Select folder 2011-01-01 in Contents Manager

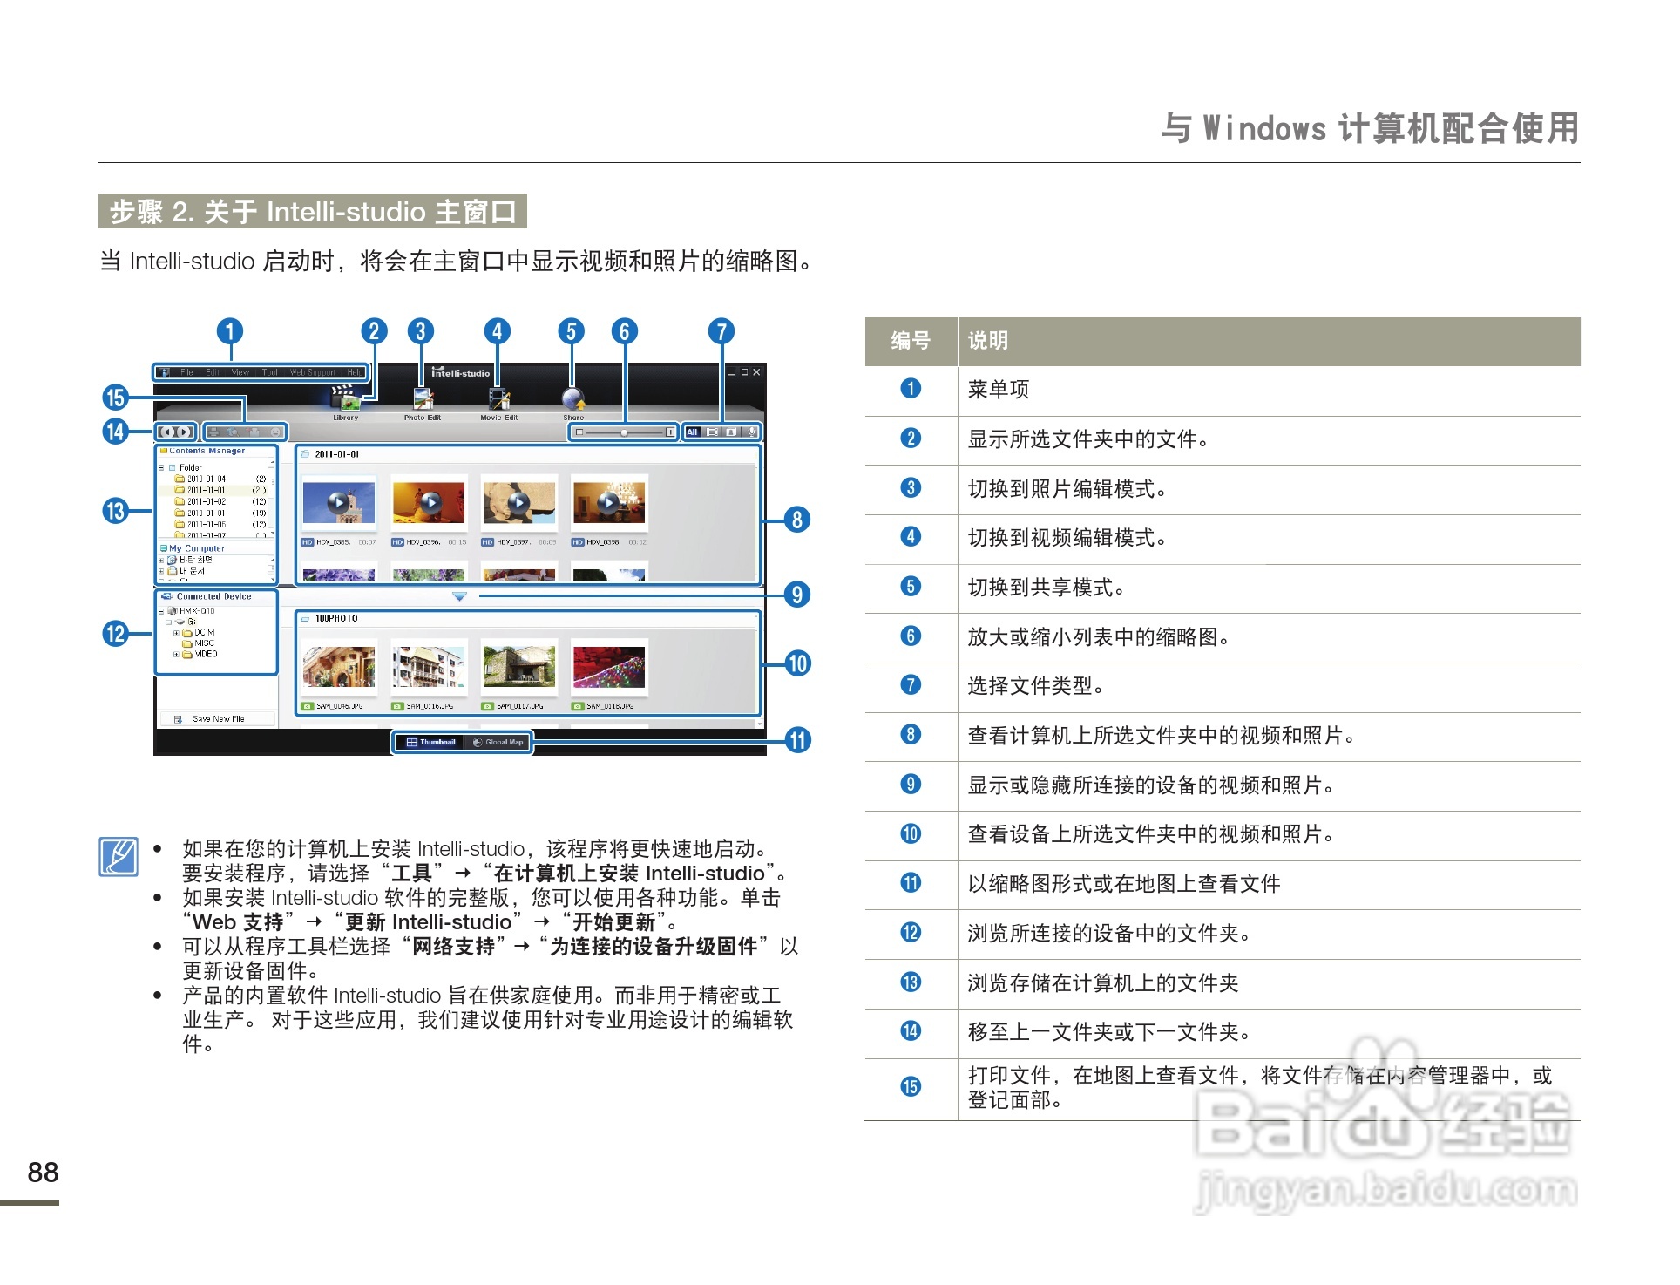tap(221, 490)
